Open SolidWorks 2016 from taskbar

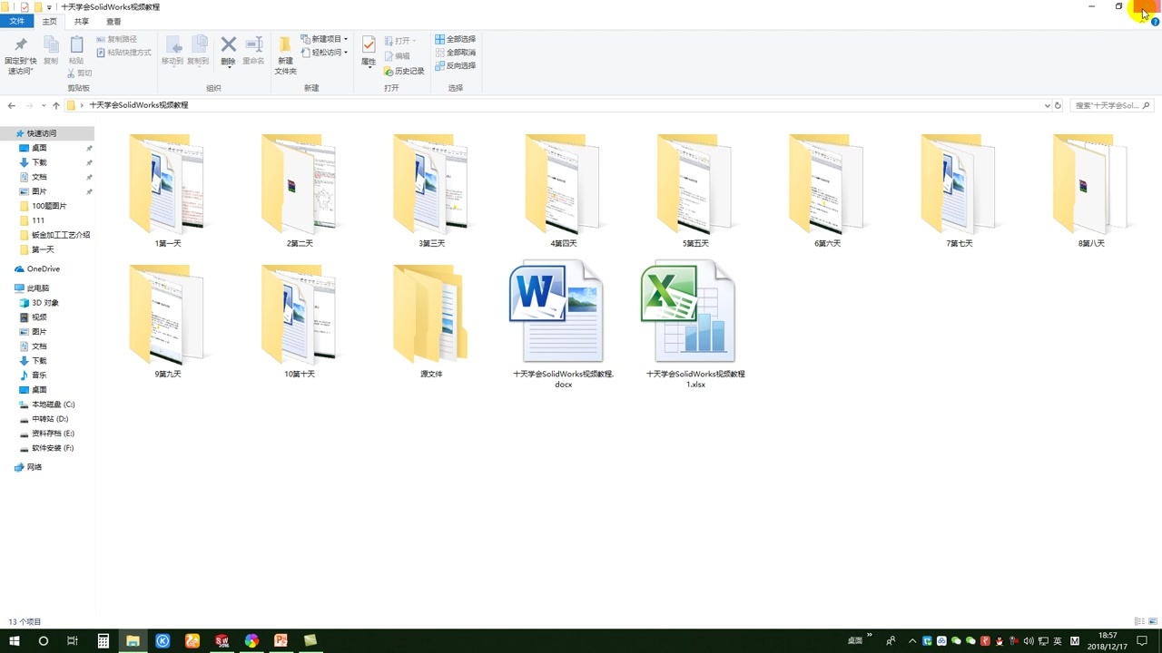(222, 640)
